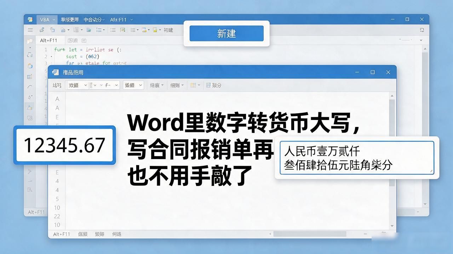Click the link icon in back window toolbar
This screenshot has height=254, width=453.
click(42, 30)
